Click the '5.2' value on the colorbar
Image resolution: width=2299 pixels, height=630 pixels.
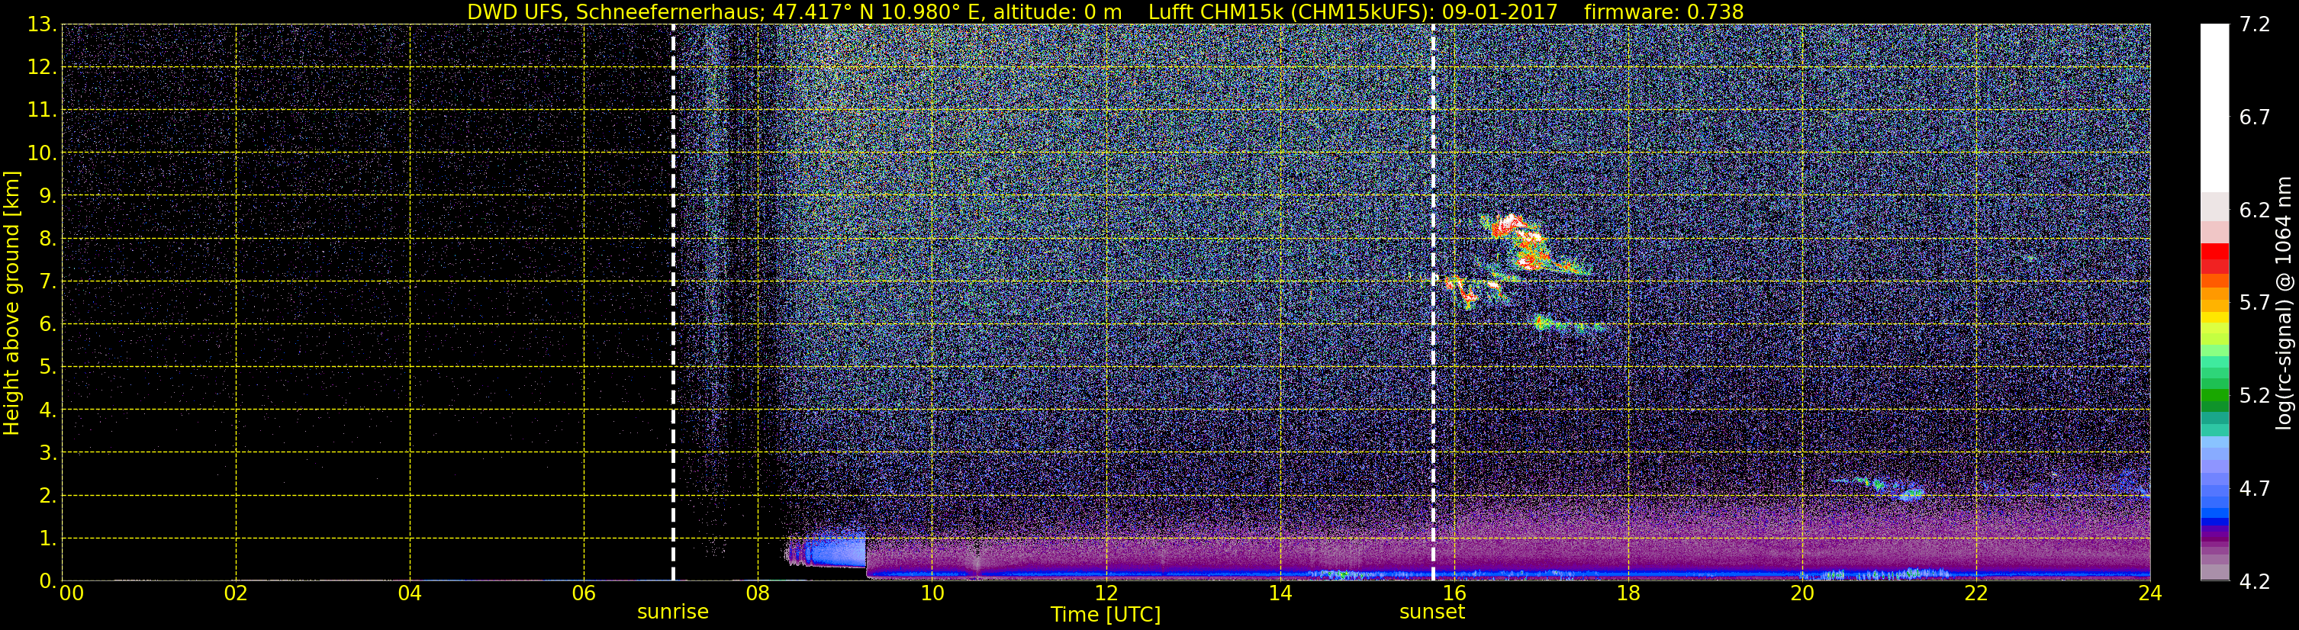[x=2255, y=395]
